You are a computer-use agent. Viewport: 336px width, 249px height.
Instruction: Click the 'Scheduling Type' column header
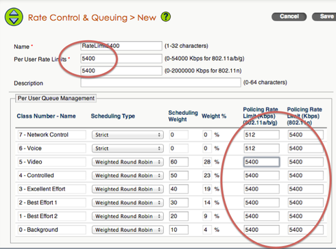(113, 116)
